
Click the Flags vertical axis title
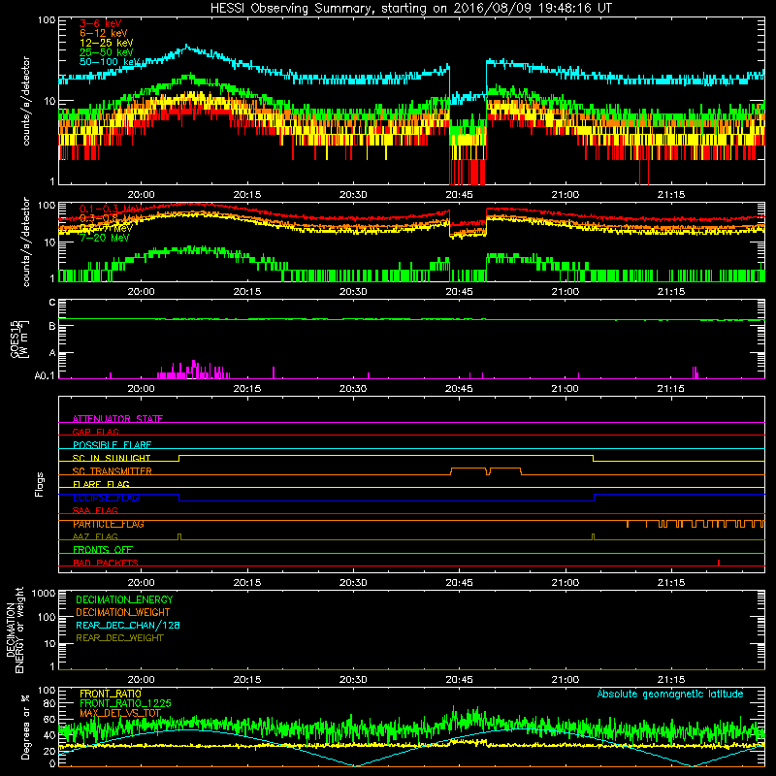[39, 484]
